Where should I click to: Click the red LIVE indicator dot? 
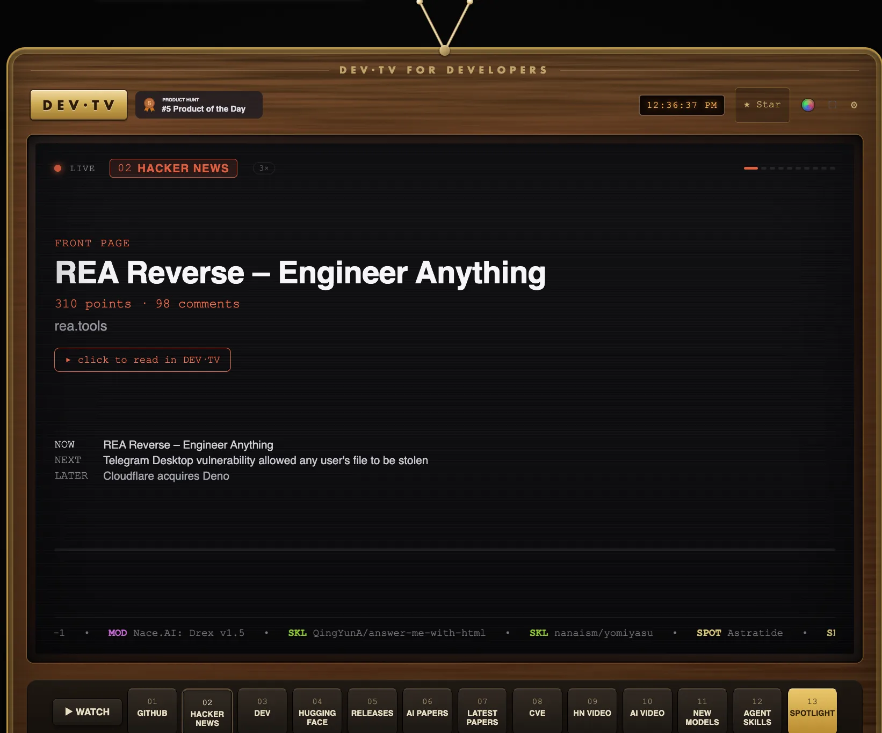click(x=58, y=168)
